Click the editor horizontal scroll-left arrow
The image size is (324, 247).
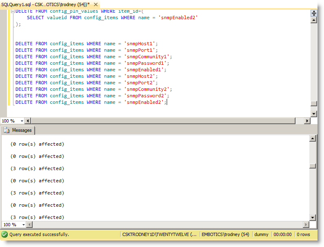click(28, 121)
